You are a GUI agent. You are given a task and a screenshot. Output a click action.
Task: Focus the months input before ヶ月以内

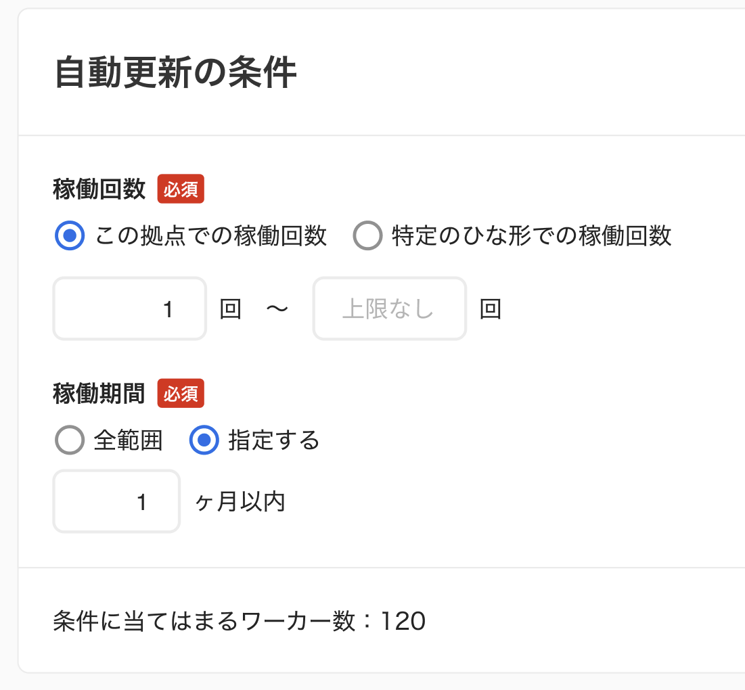pyautogui.click(x=116, y=501)
